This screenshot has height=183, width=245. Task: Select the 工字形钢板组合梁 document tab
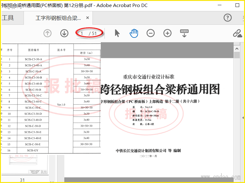pos(58,18)
